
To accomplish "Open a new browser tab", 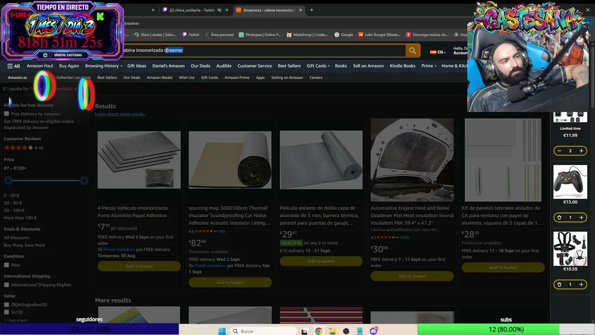I will click(311, 10).
